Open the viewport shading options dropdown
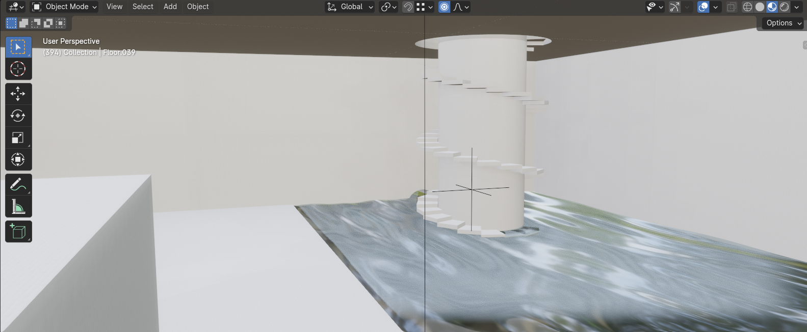Viewport: 807px width, 332px height. [x=796, y=7]
